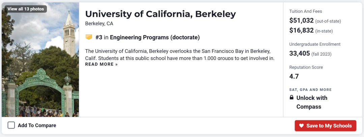The width and height of the screenshot is (364, 137).
Task: Open the View all 13 photos badge
Action: (x=26, y=9)
